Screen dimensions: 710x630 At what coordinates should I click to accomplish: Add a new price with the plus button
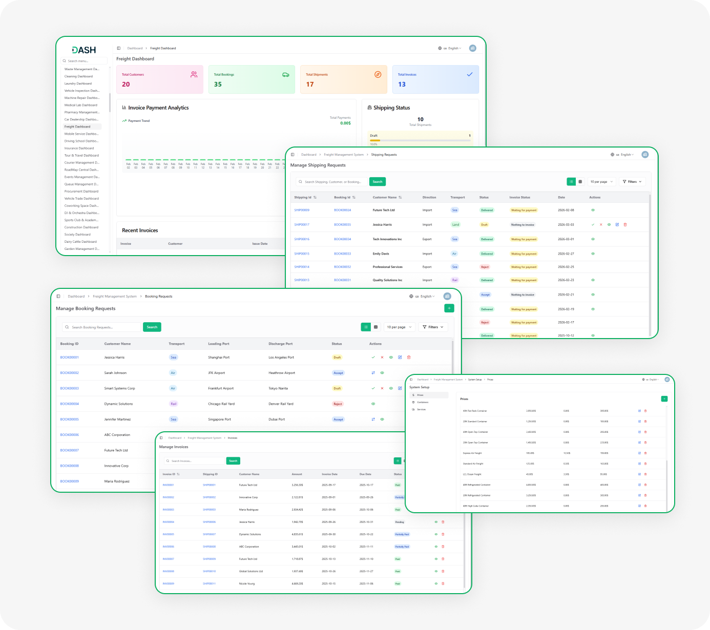coord(664,398)
